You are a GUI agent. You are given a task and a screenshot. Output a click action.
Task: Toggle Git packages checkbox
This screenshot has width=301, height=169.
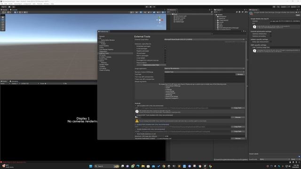point(165,53)
